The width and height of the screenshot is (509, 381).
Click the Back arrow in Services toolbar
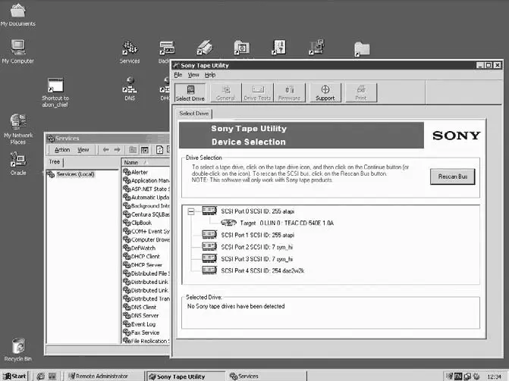pyautogui.click(x=106, y=149)
